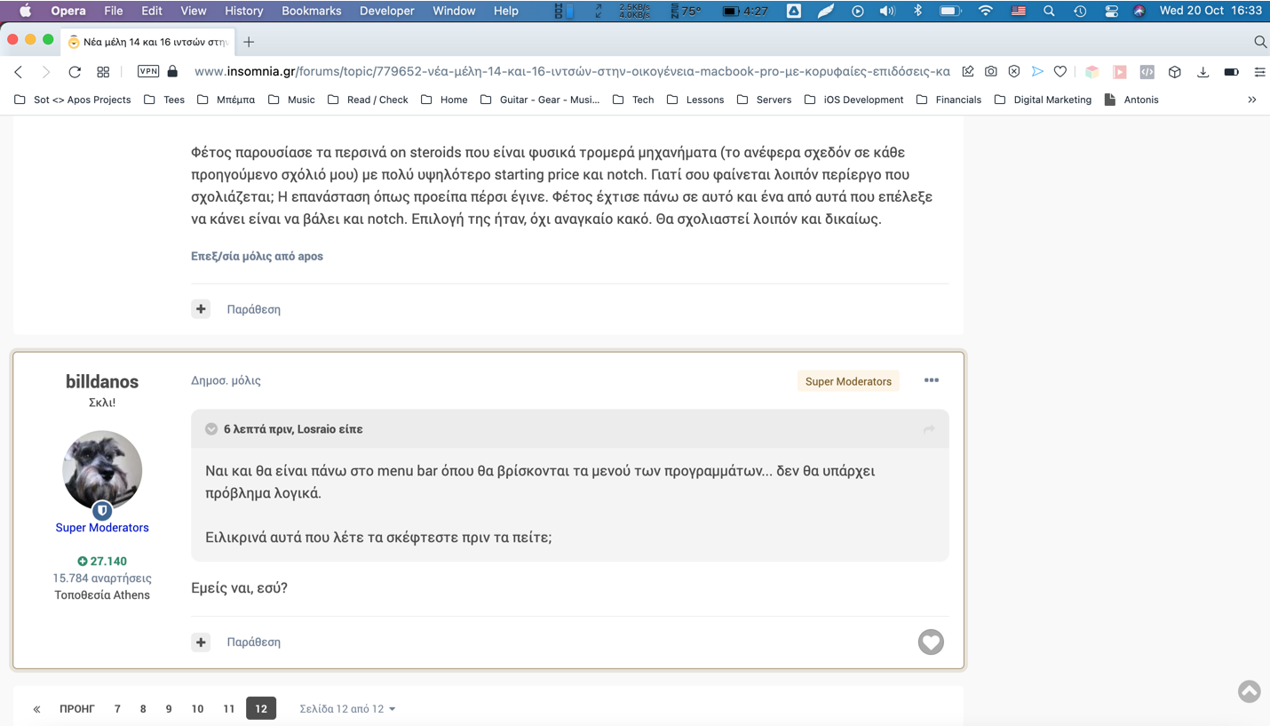The width and height of the screenshot is (1270, 726).
Task: Collapse the Losraio quote with chevron
Action: pyautogui.click(x=211, y=429)
